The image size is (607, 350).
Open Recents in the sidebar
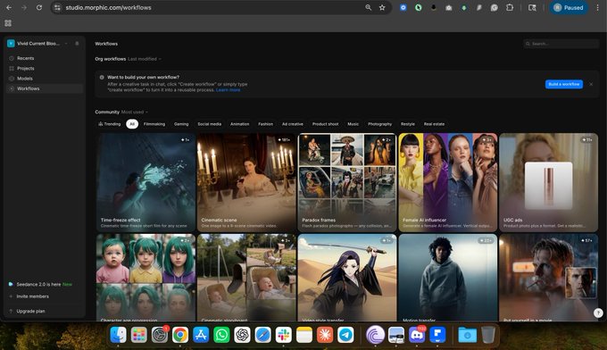pyautogui.click(x=26, y=58)
